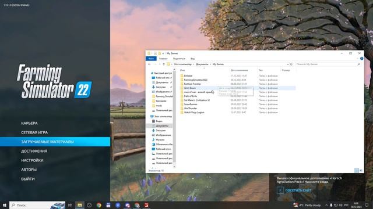Click the РУС language indicator

tap(346, 205)
